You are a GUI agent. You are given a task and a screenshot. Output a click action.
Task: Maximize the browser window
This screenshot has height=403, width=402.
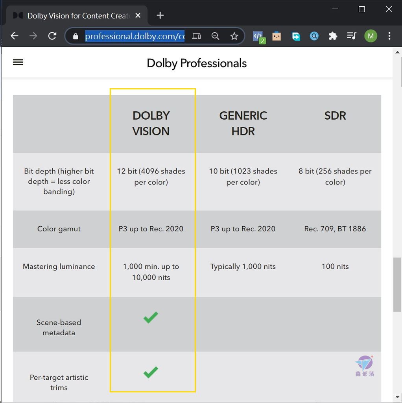(x=361, y=9)
